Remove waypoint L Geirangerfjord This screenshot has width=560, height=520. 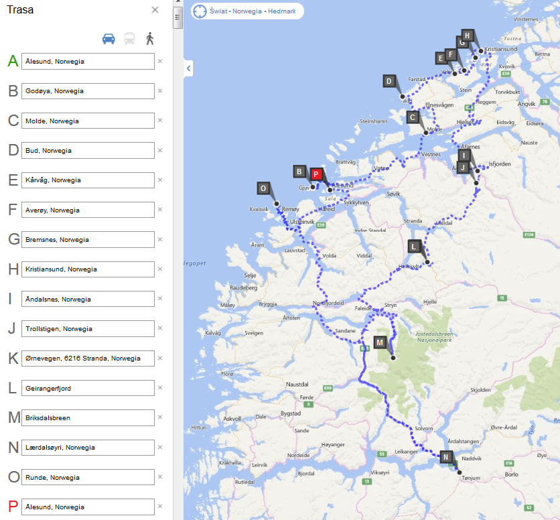pos(160,388)
